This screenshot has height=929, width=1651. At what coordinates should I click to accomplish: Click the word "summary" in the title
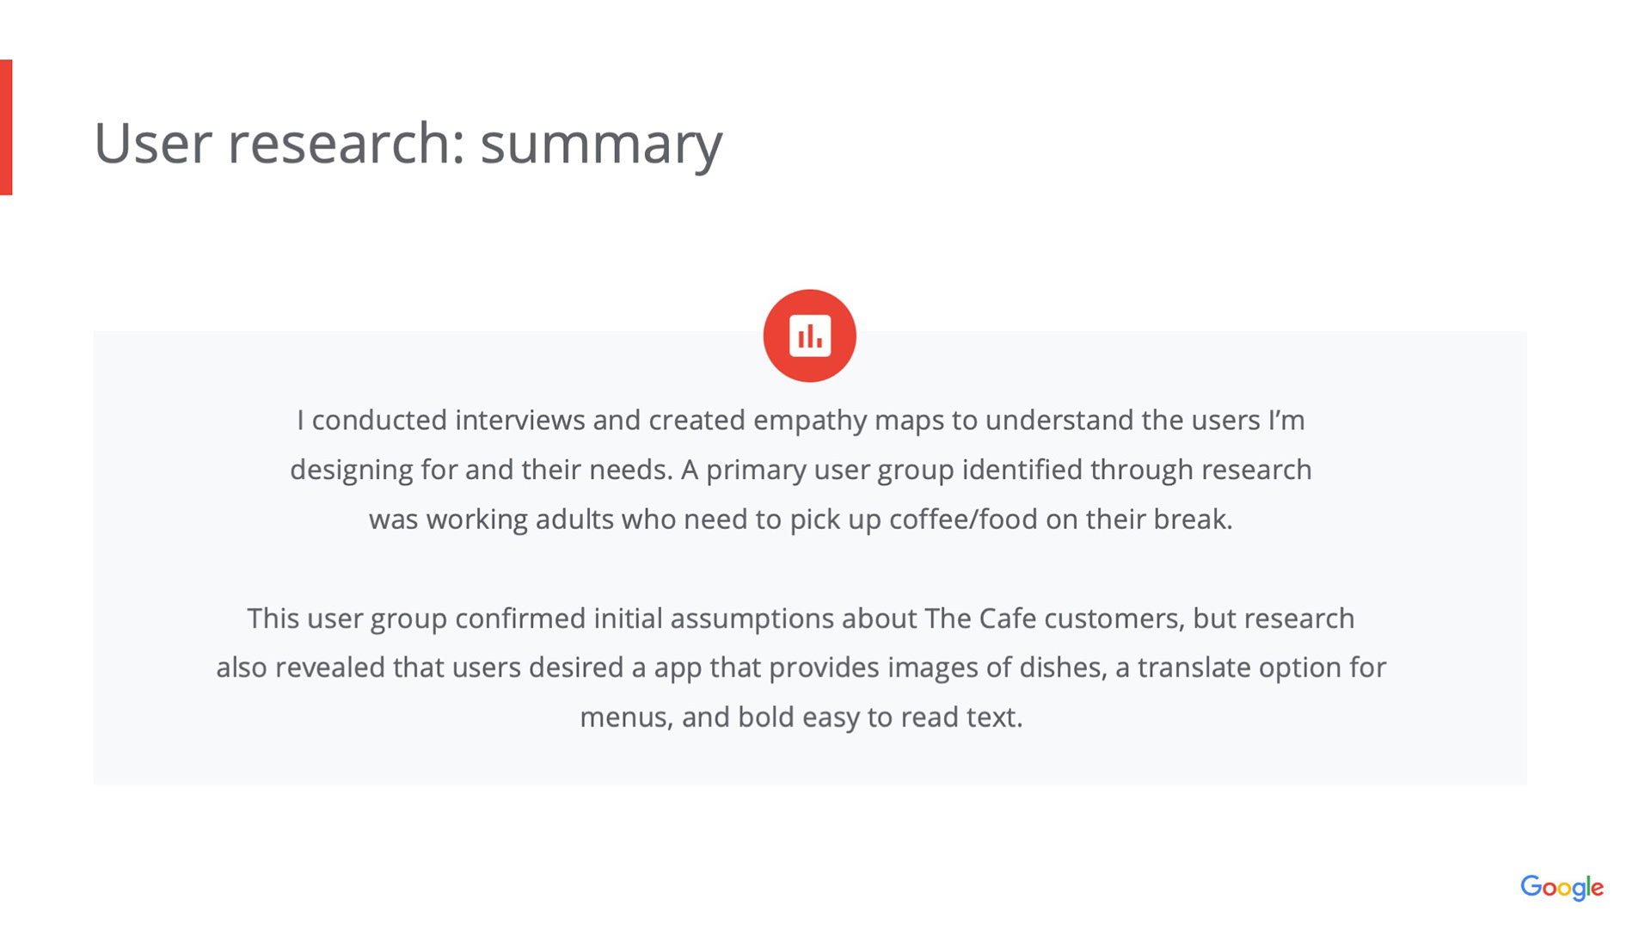pos(601,144)
